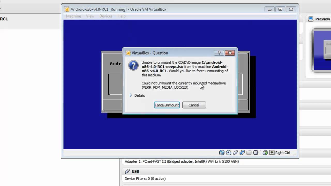Screen dimensions: 331x186
Task: Click the dialog question mark help icon
Action: point(219,53)
